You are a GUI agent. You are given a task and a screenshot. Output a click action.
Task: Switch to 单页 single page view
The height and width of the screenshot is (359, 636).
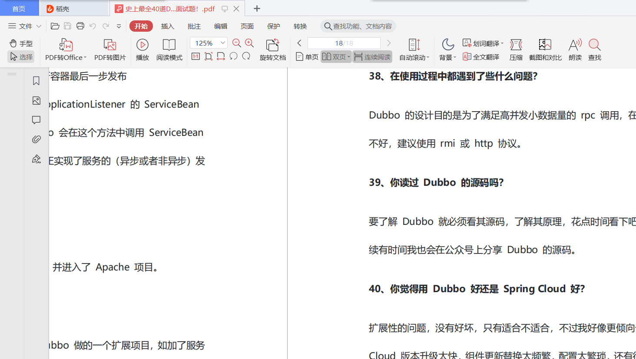click(307, 57)
